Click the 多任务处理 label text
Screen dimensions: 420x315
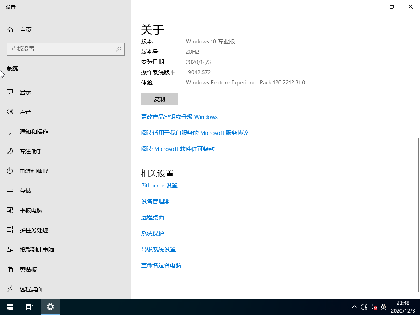(x=34, y=230)
